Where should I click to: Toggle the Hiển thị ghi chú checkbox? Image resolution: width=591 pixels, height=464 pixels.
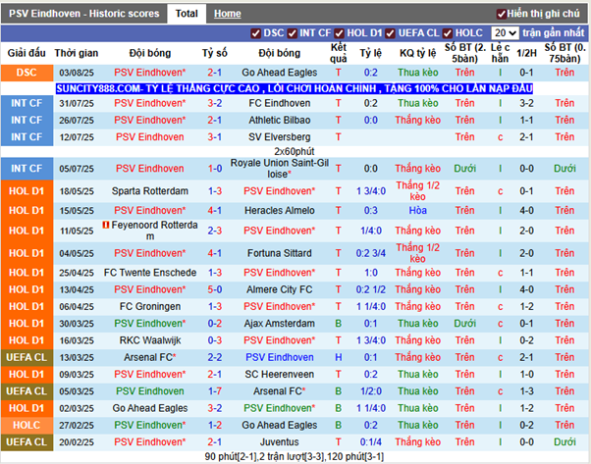point(502,14)
